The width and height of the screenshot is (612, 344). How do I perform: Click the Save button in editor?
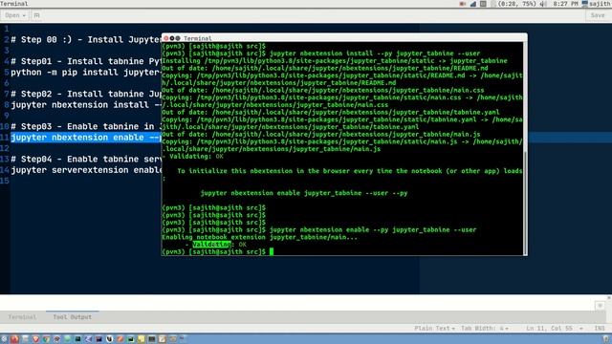pos(598,15)
